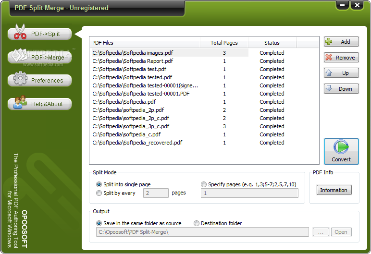Click Completed status of Softpedia_recovered.pdf

point(272,143)
